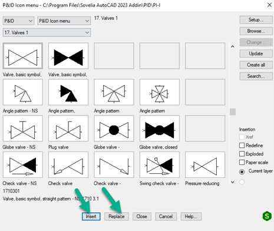Click the Update button
This screenshot has width=274, height=231.
click(x=256, y=54)
